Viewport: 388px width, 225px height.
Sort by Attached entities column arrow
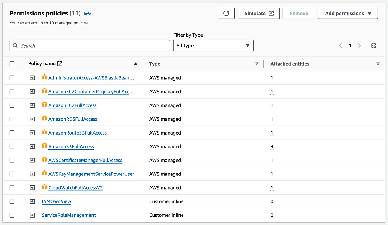tap(378, 64)
